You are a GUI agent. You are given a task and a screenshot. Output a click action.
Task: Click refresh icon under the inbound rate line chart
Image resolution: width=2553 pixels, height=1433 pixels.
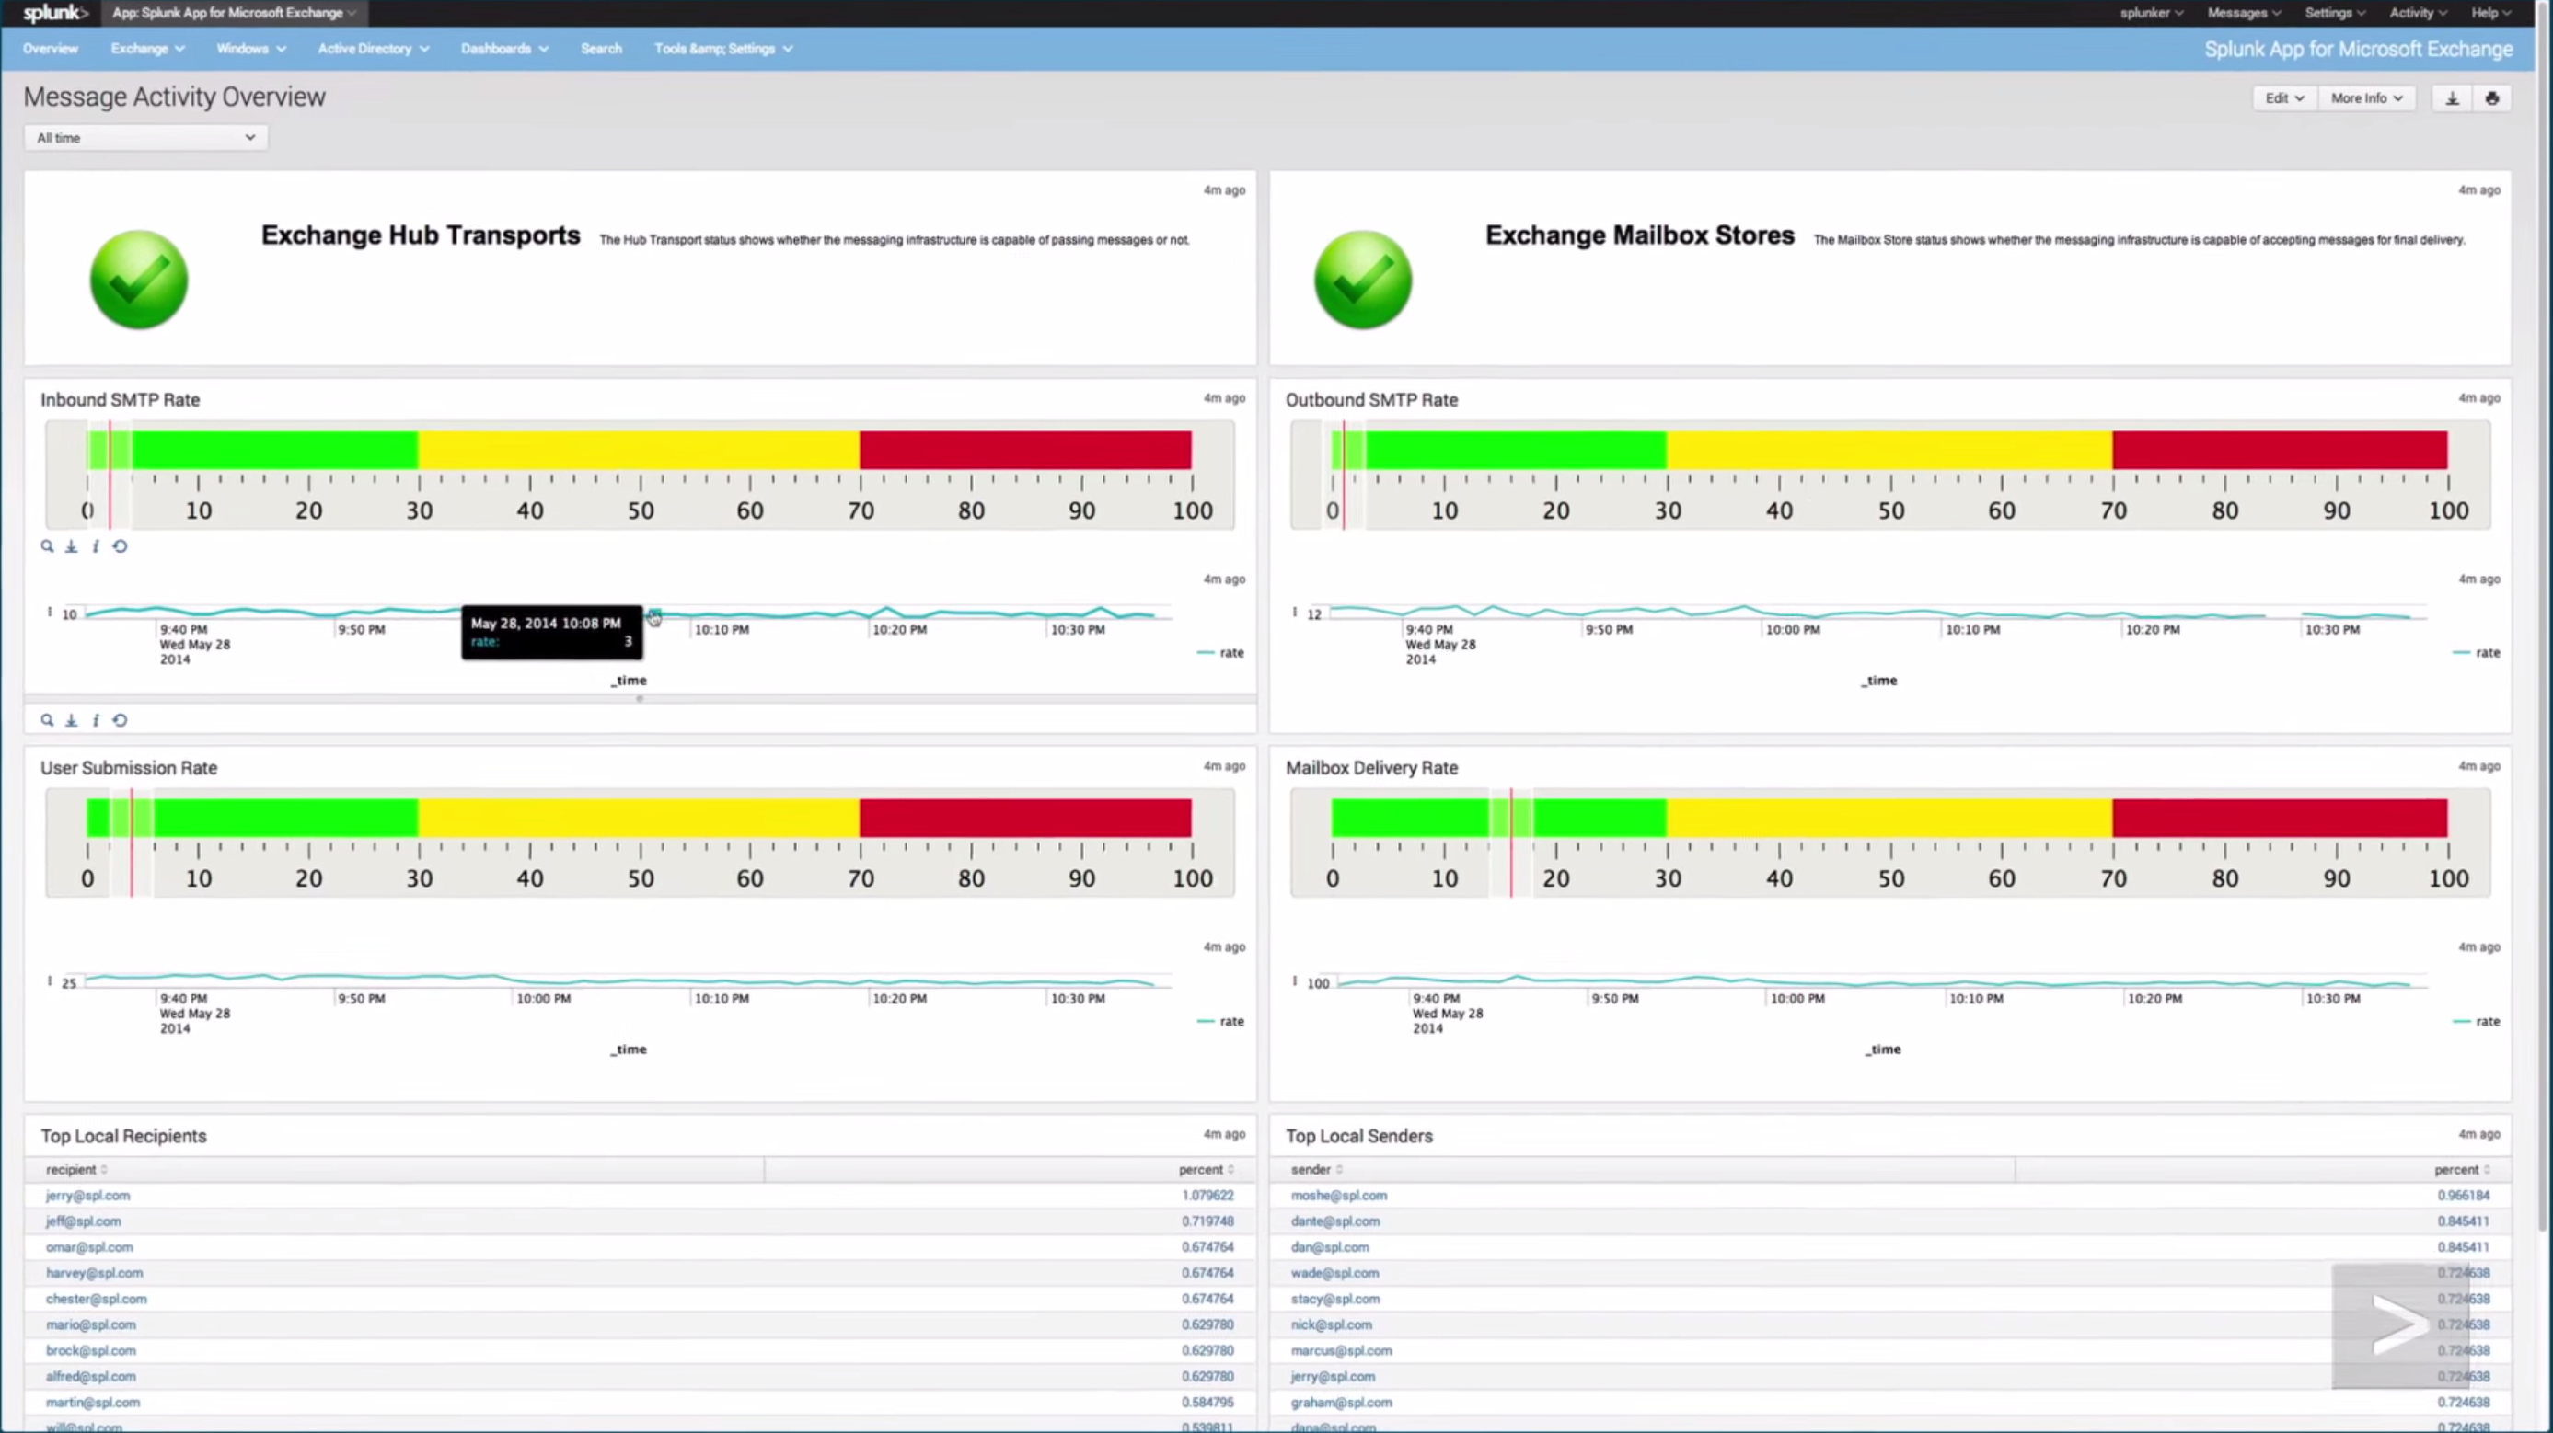[120, 720]
